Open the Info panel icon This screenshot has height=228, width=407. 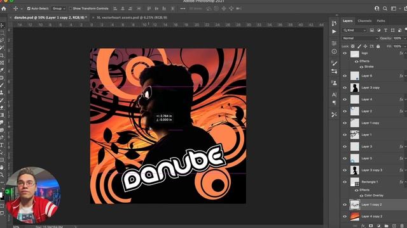click(x=334, y=51)
